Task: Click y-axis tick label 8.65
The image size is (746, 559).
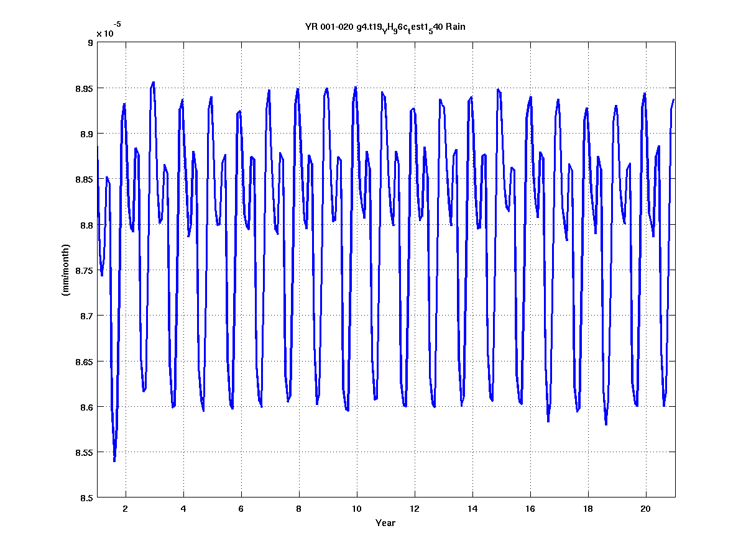Action: pos(84,361)
